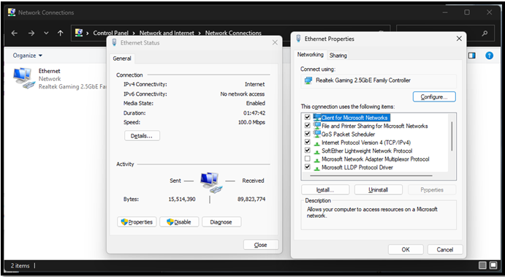Uncheck Internet Protocol Version 4 checkbox
505x277 pixels.
tap(307, 142)
